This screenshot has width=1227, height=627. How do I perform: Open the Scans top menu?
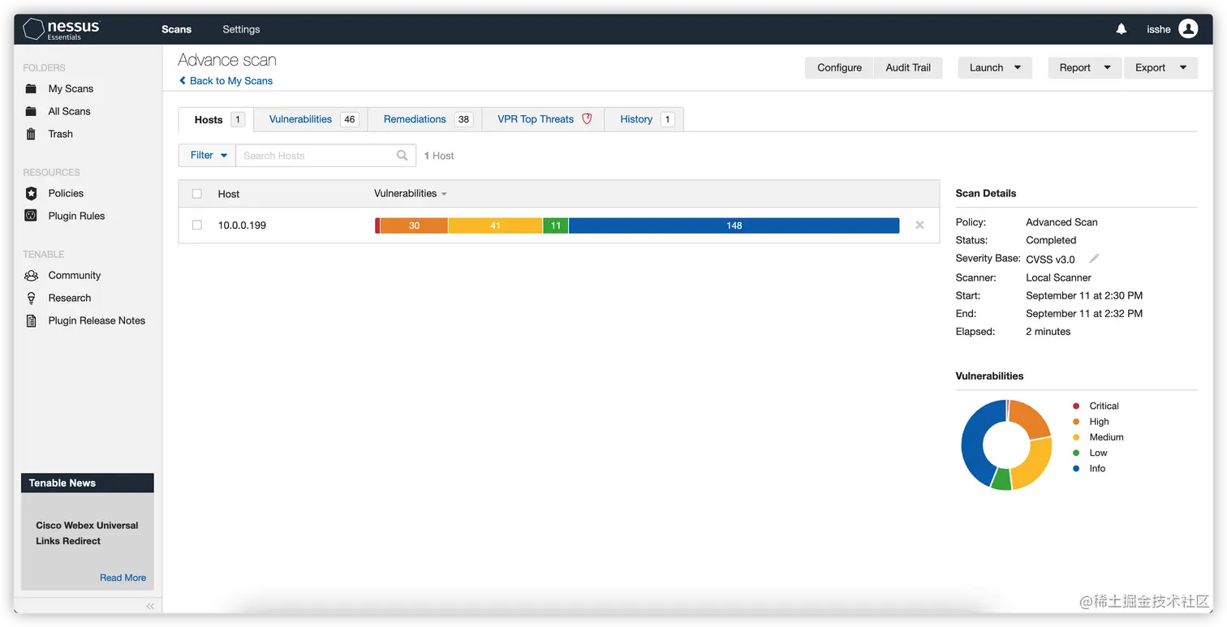176,29
